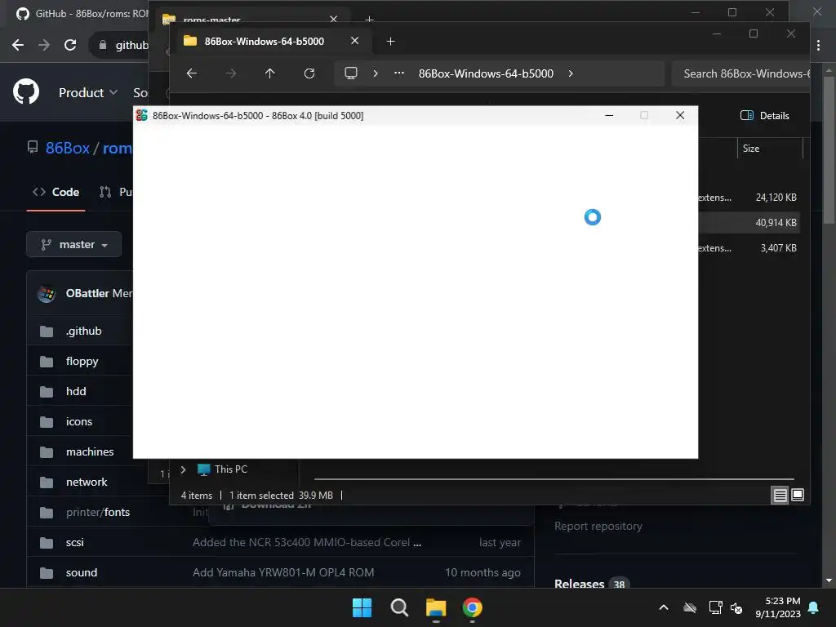
Task: Select the 3,407 KB file row
Action: 749,248
